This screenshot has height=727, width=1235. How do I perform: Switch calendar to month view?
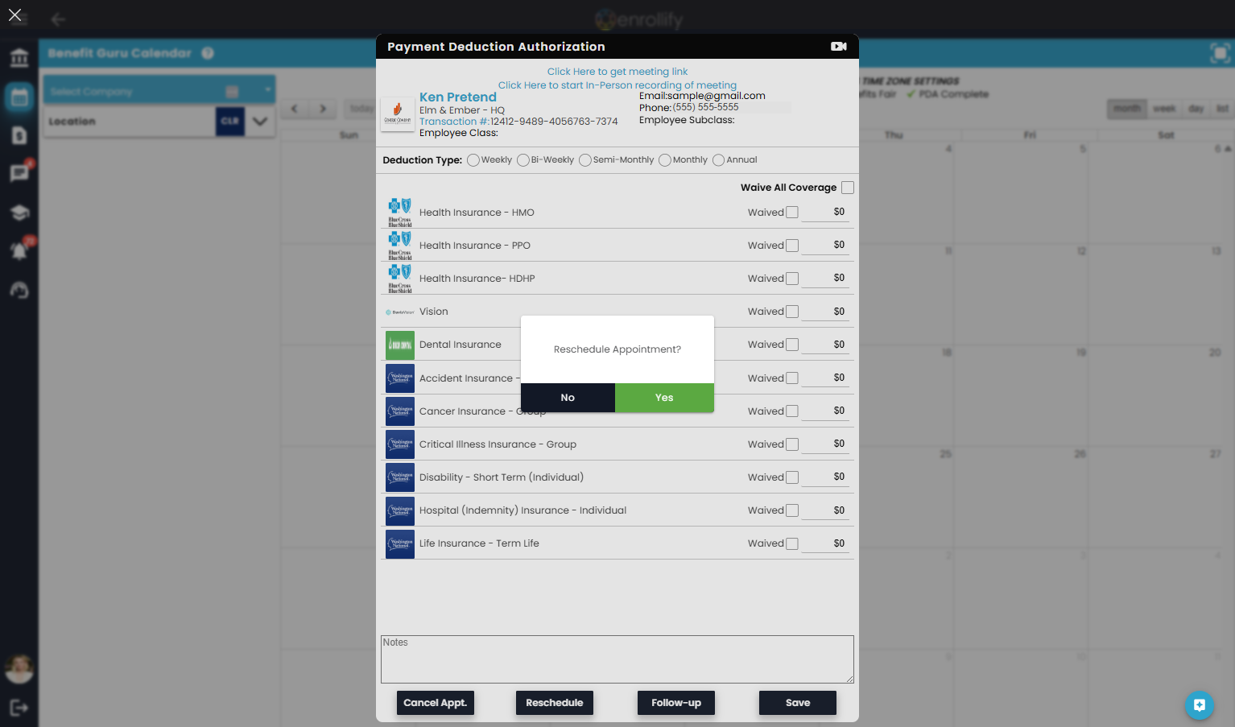coord(1127,109)
